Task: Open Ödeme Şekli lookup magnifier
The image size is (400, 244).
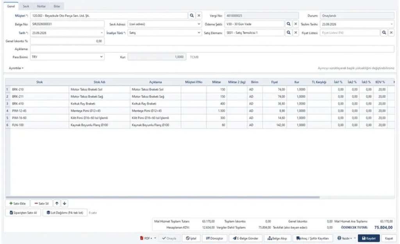Action: click(289, 24)
